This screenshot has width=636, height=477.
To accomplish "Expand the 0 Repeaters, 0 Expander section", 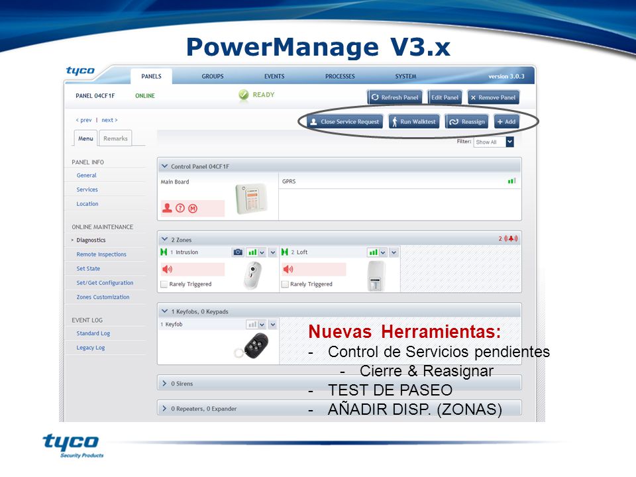I will click(x=164, y=409).
